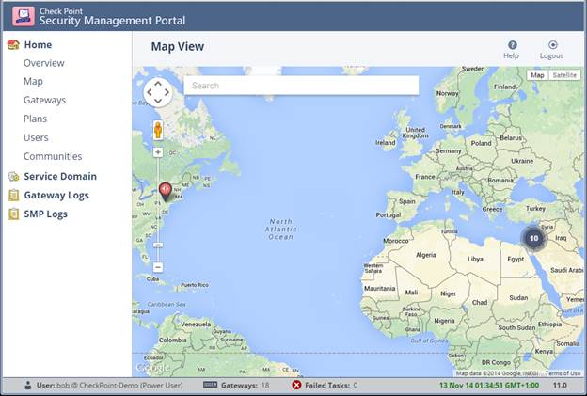The width and height of the screenshot is (587, 396).
Task: Pan the map up with arrow
Action: pyautogui.click(x=158, y=84)
